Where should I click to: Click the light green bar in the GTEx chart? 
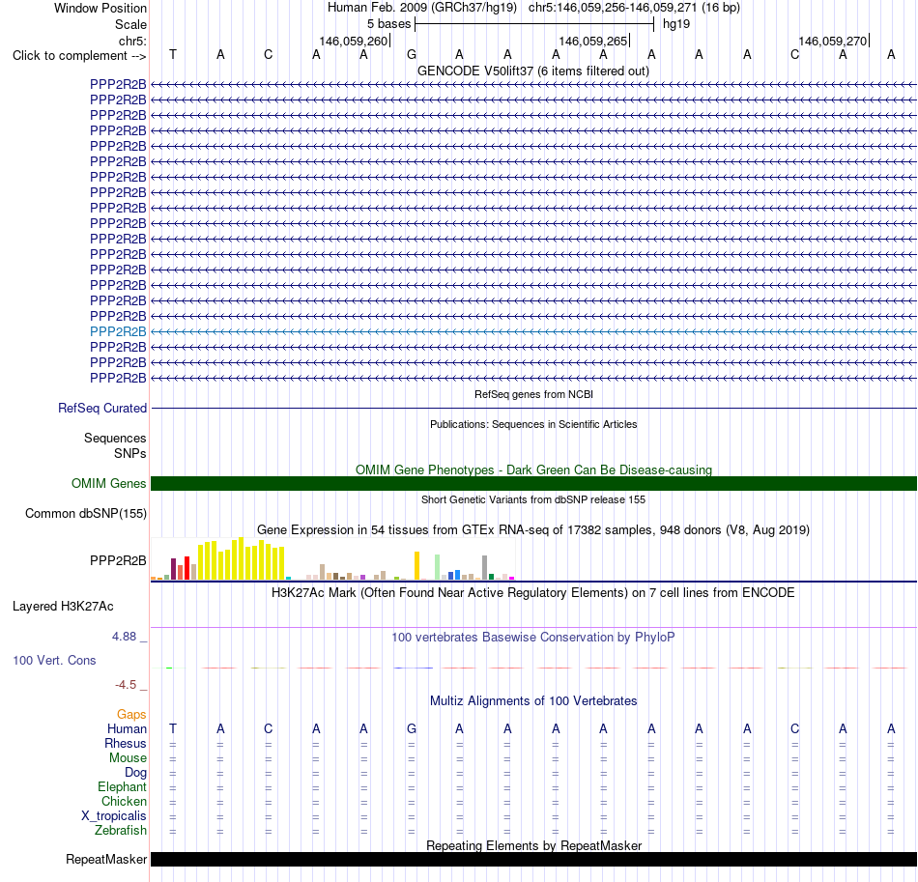point(438,567)
